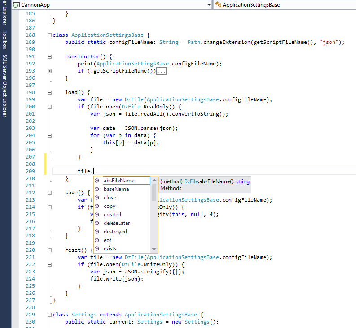Click the completion list scroll down arrow
The image size is (356, 328).
click(x=154, y=249)
